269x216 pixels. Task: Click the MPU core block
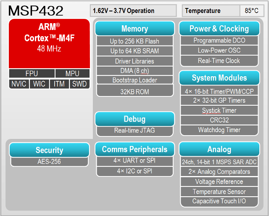click(72, 74)
